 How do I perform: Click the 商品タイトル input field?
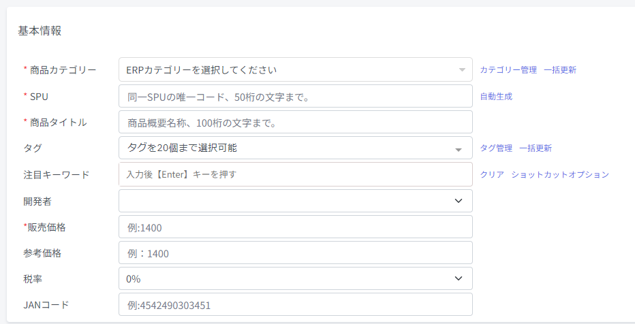tap(296, 122)
